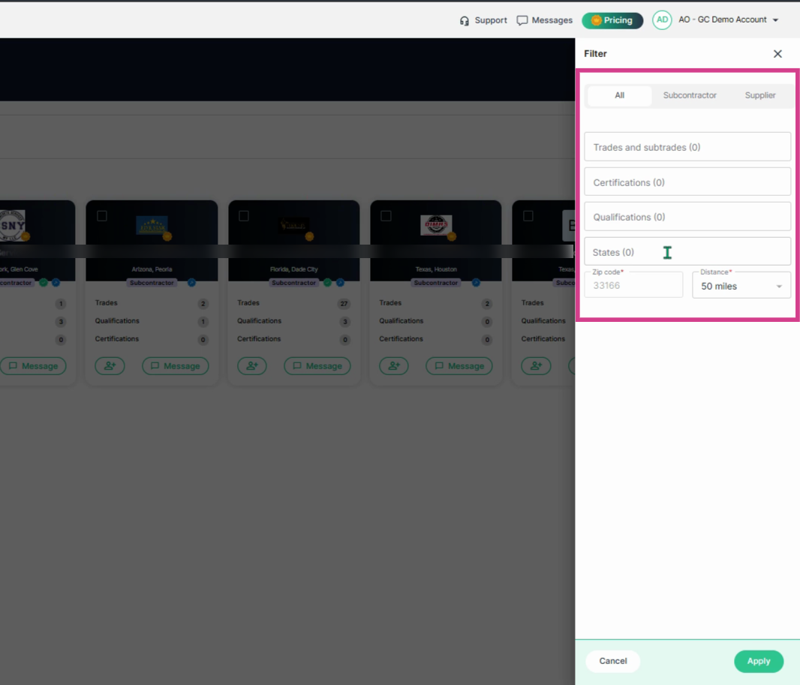Add the Florida, Dade City contractor via person-plus icon
Viewport: 800px width, 685px height.
(252, 365)
